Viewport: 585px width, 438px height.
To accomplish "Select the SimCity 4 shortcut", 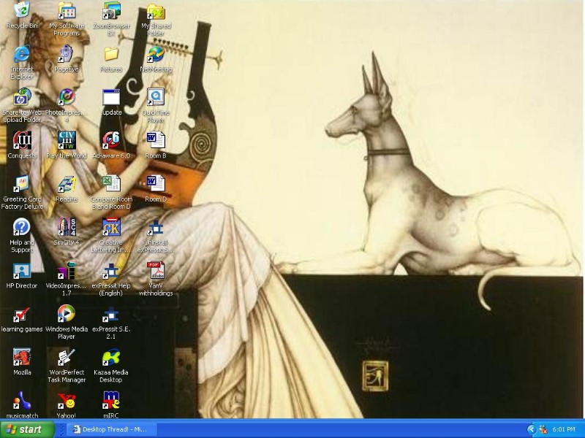I will (x=67, y=227).
